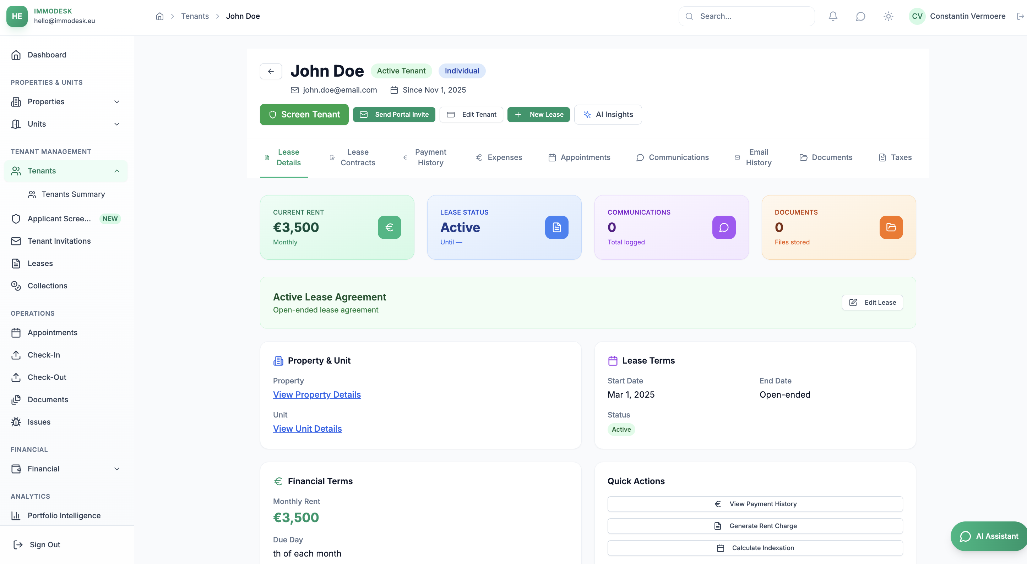This screenshot has height=564, width=1027.
Task: Open notifications via the bell icon
Action: tap(832, 16)
